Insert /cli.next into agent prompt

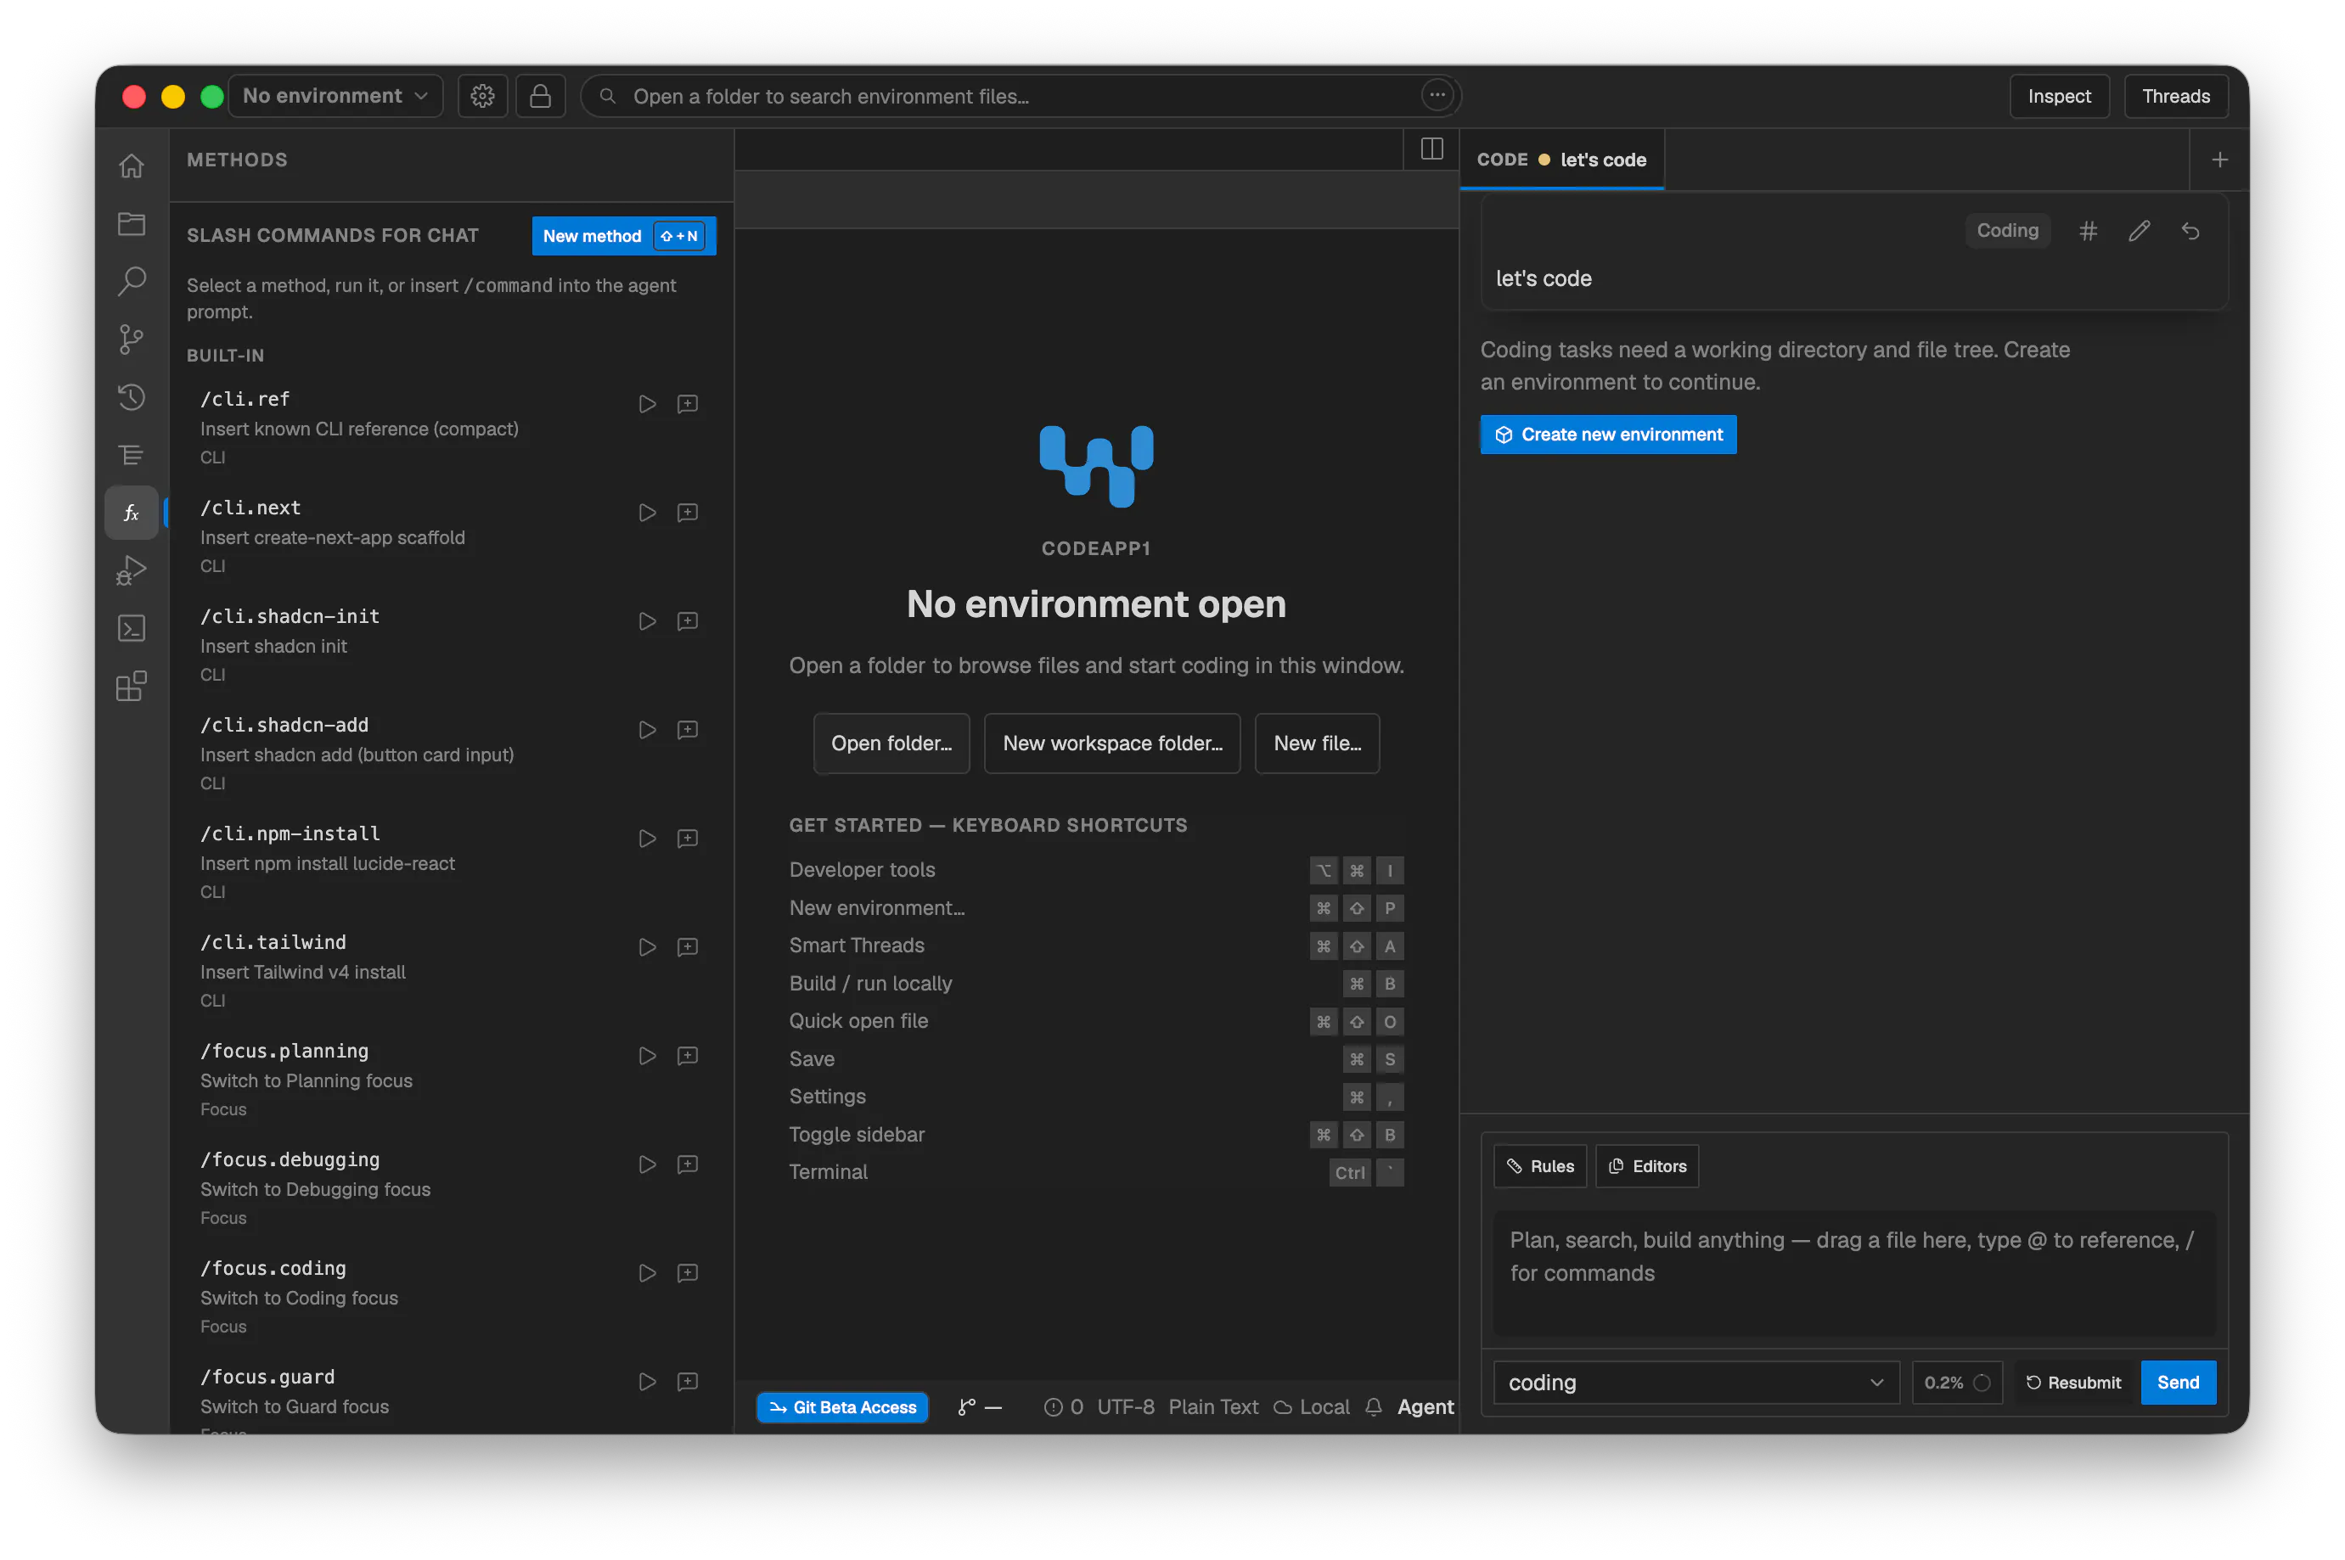(x=688, y=513)
